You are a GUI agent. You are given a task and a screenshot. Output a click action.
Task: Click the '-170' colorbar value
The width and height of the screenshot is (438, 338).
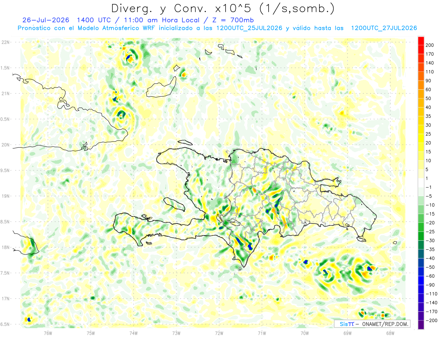point(431,312)
